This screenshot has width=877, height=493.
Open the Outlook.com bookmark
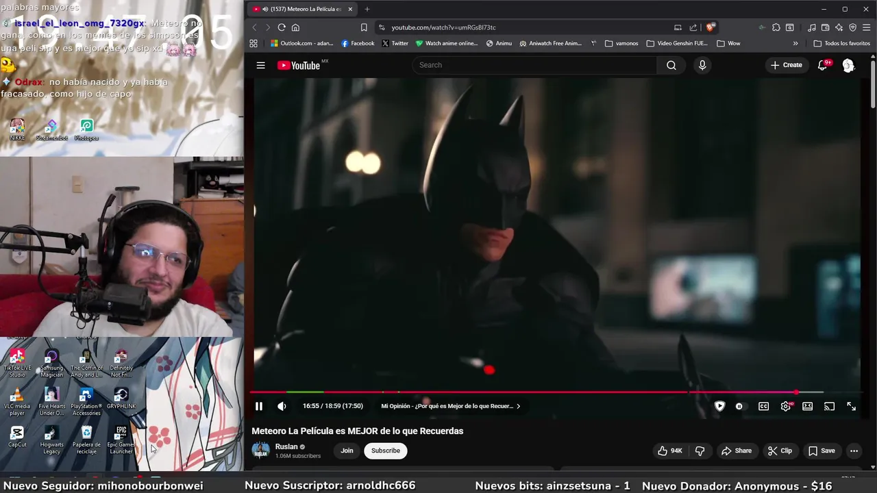coord(301,43)
